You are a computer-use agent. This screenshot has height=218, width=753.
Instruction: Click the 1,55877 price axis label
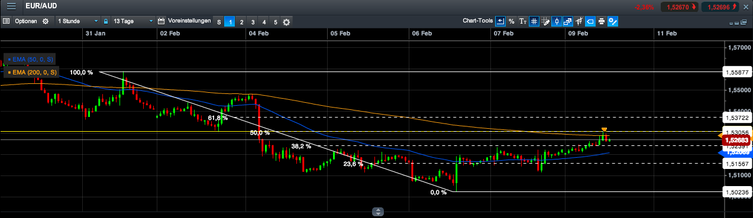pyautogui.click(x=737, y=72)
